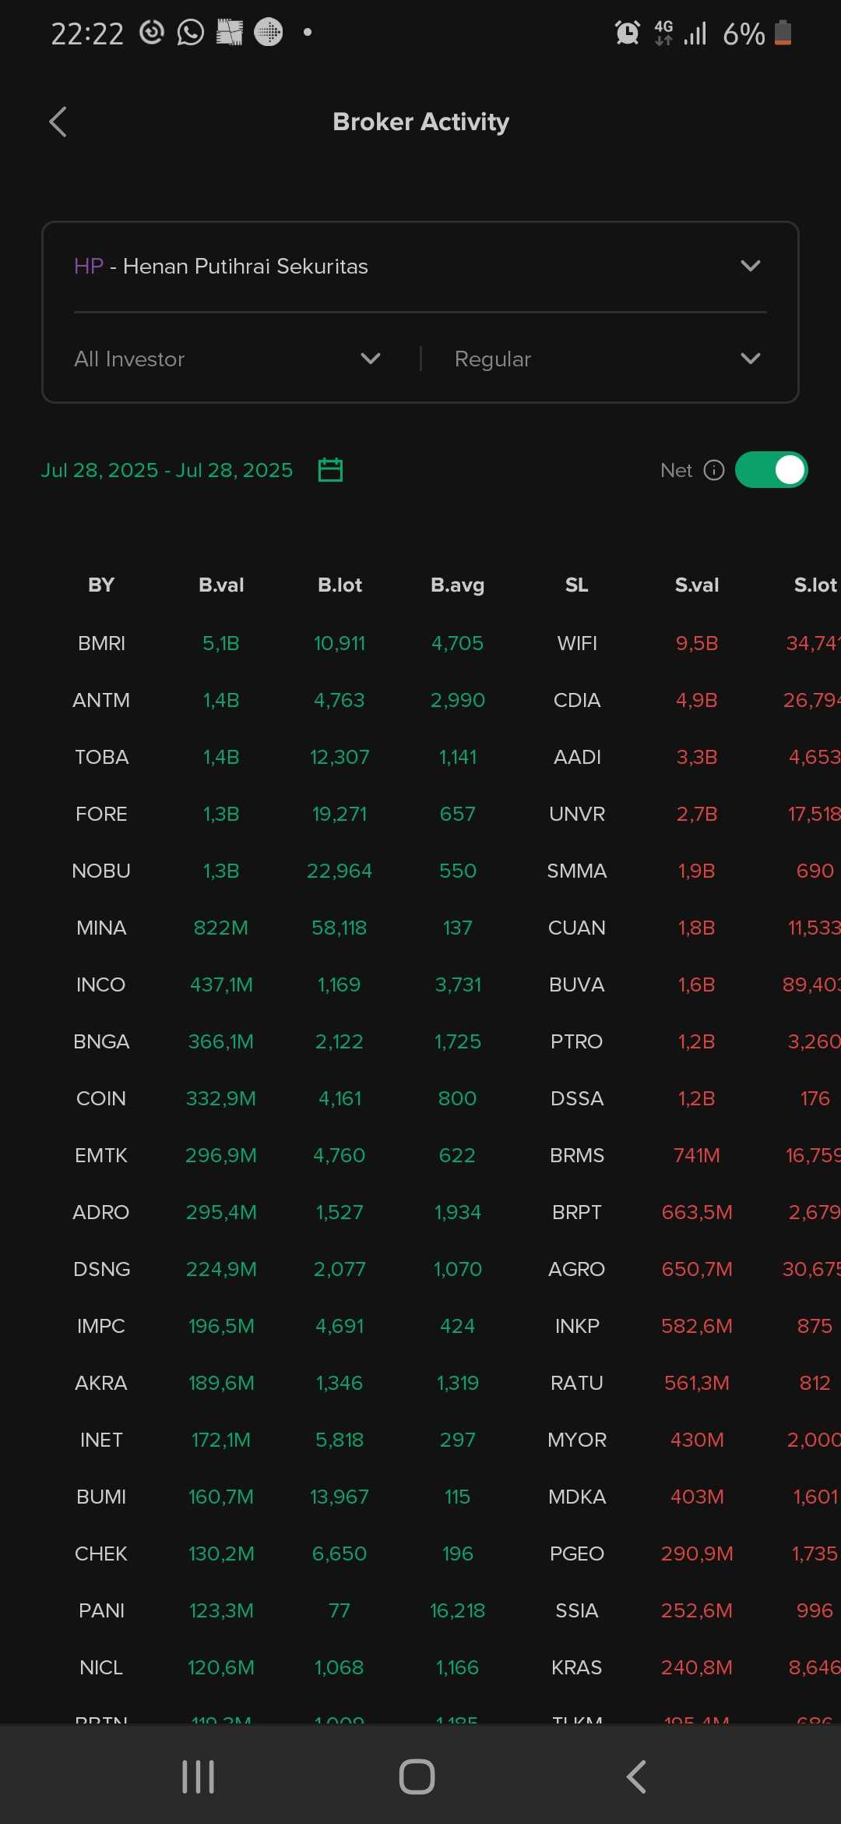This screenshot has width=841, height=1824.
Task: Open the All Investor dropdown
Action: tap(227, 359)
